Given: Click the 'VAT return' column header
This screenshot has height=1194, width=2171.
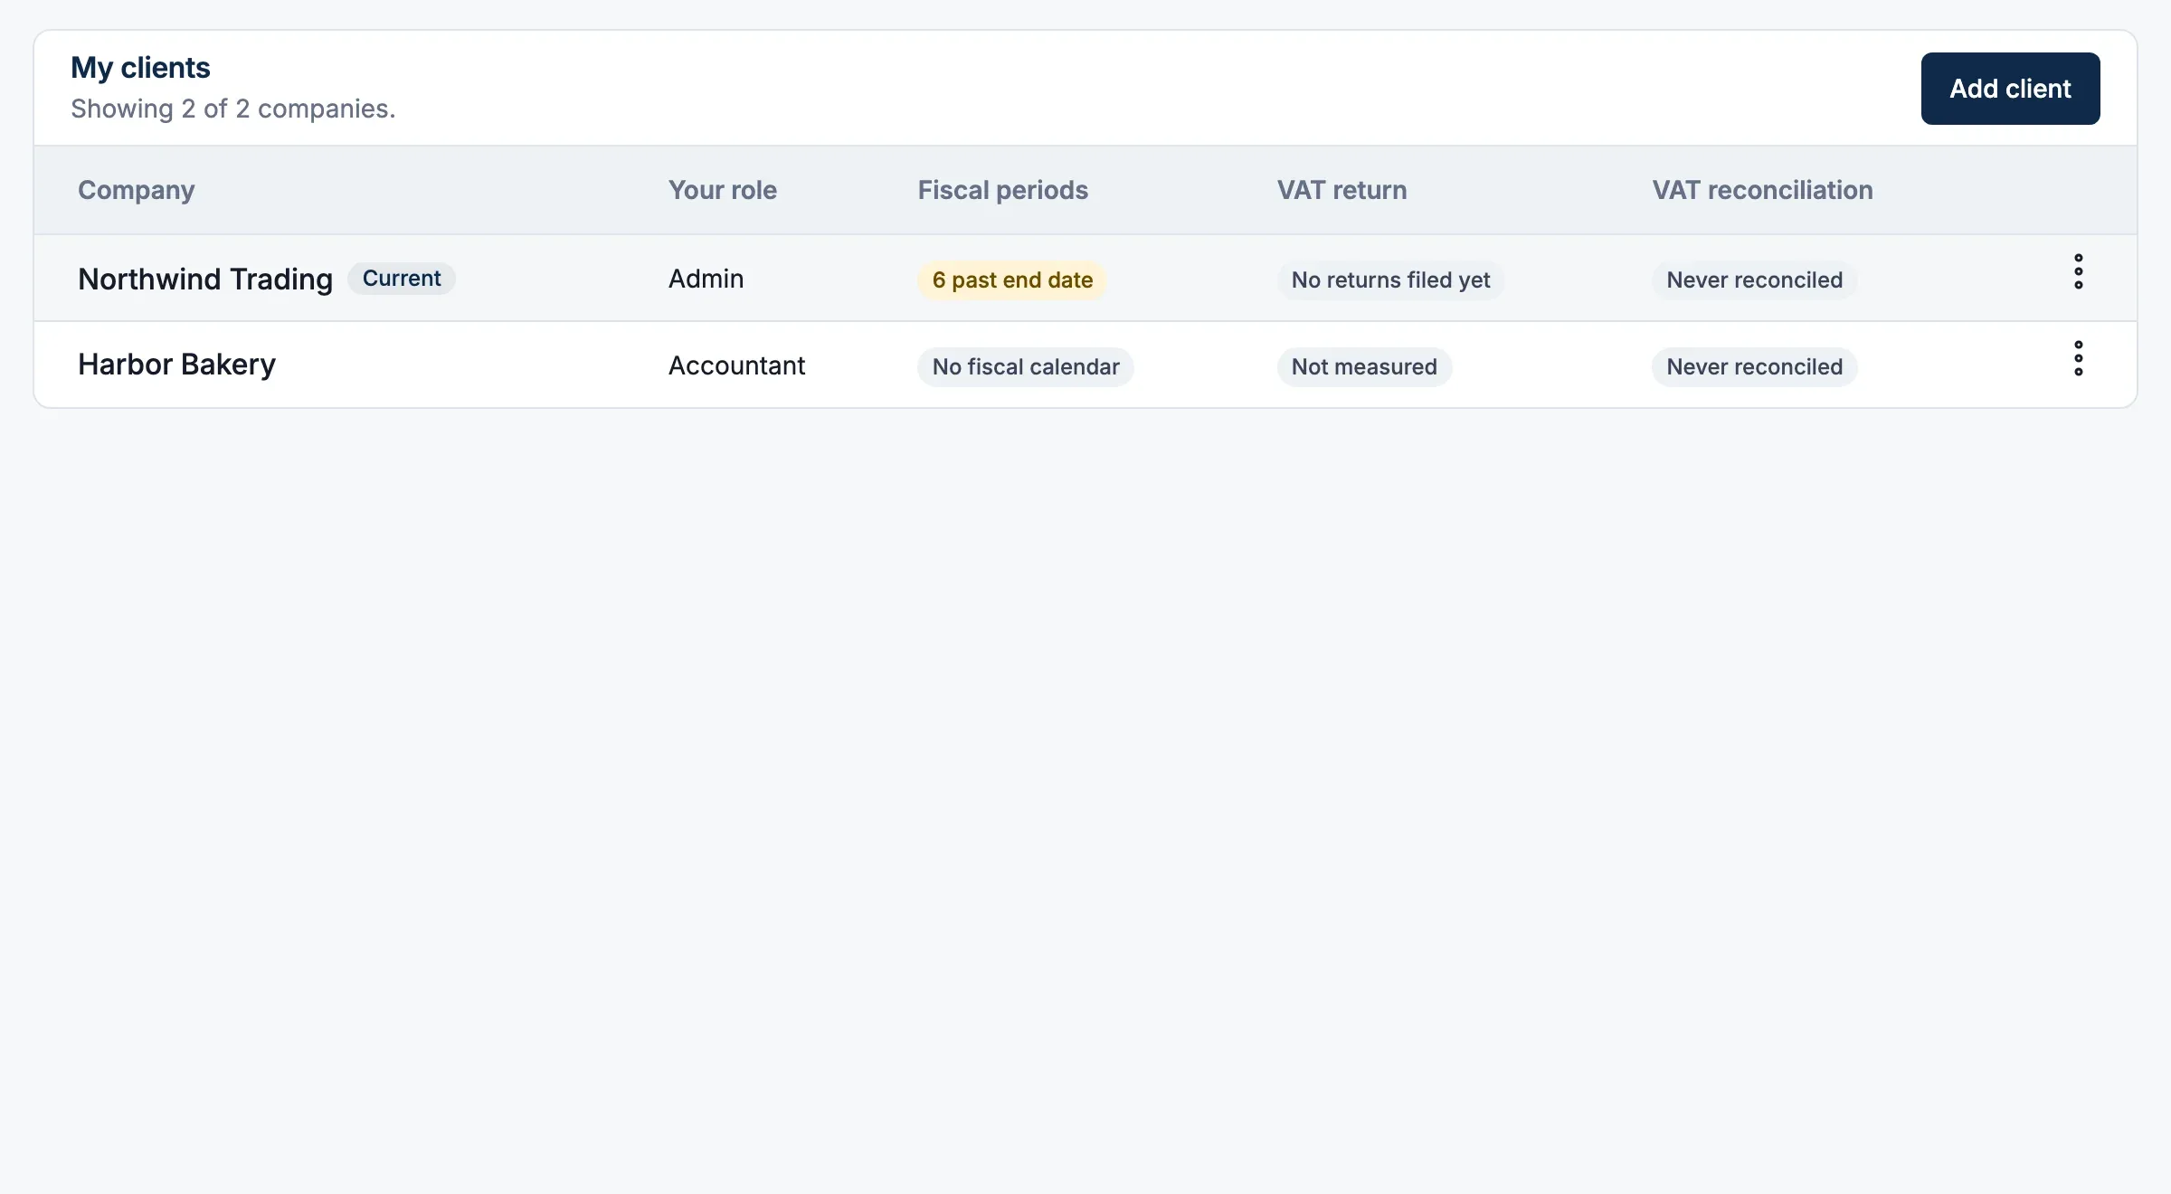Looking at the screenshot, I should [x=1342, y=190].
